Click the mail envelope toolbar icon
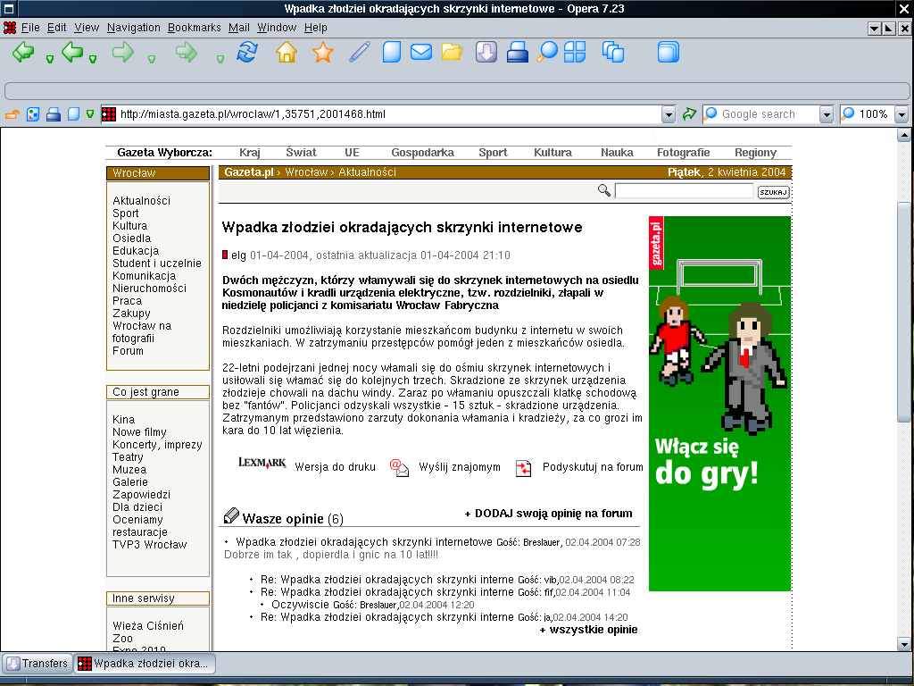The image size is (914, 686). coord(421,53)
